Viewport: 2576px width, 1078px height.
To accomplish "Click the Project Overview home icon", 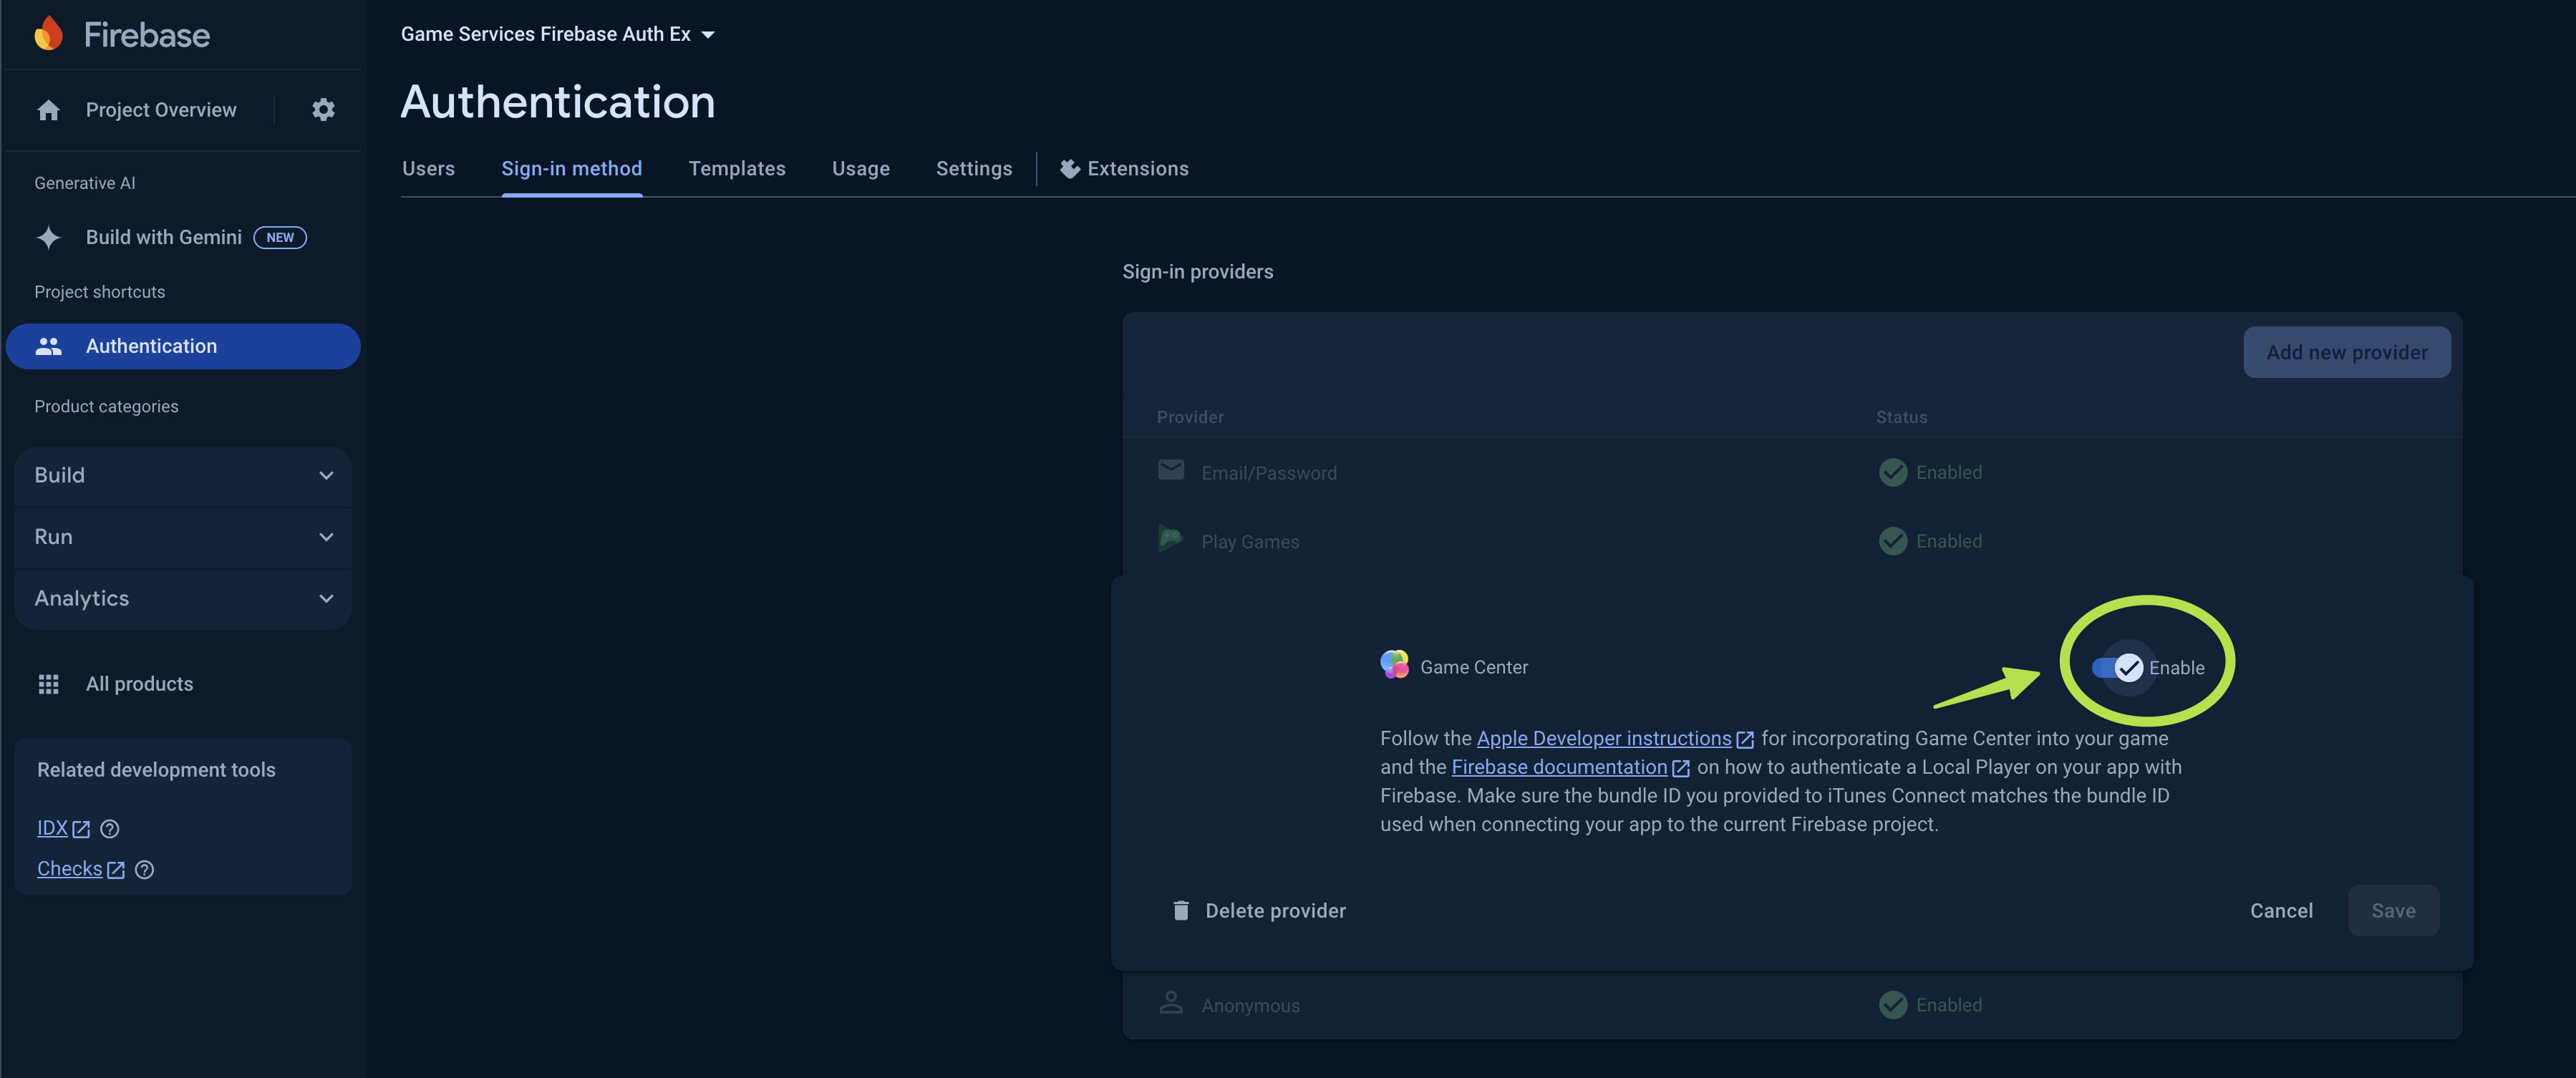I will click(48, 110).
